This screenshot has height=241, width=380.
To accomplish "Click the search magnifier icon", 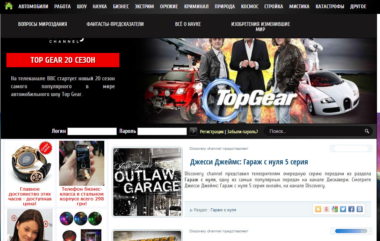I will (367, 131).
